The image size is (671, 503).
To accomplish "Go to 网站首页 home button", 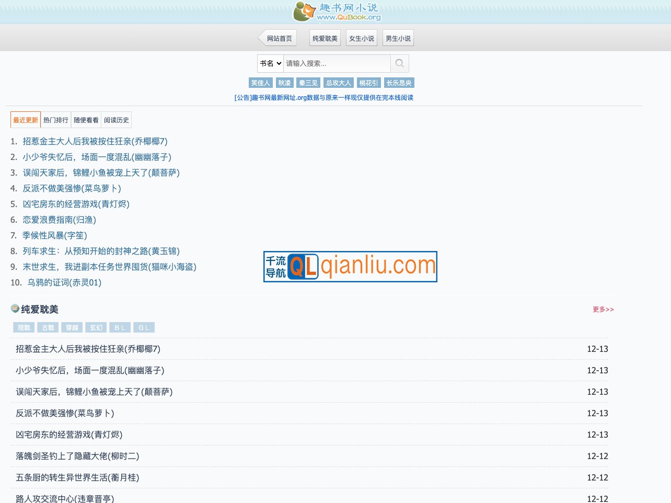I will click(279, 38).
